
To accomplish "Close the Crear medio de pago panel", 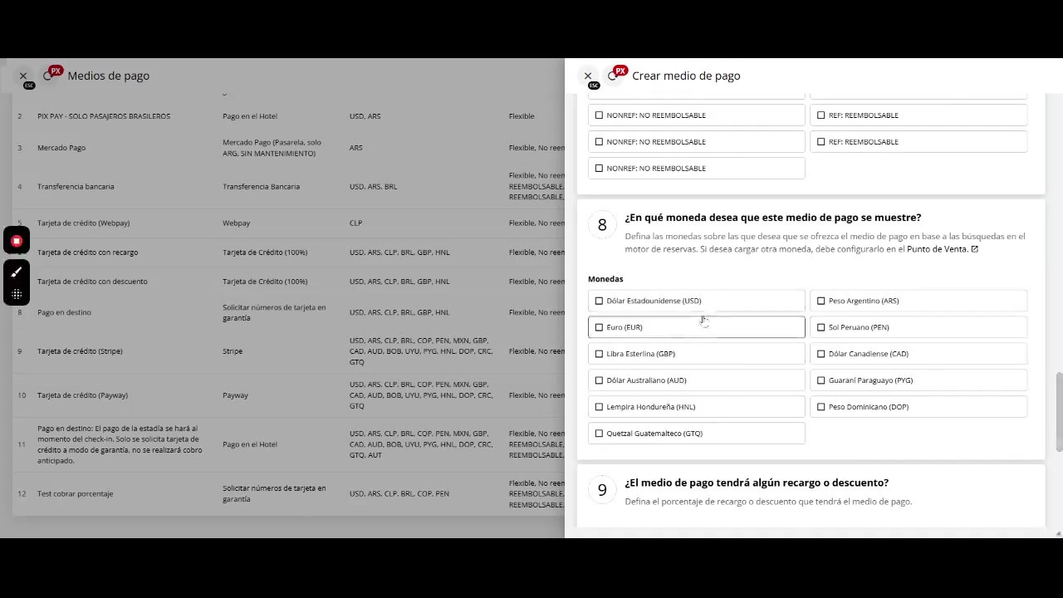I will pos(587,76).
